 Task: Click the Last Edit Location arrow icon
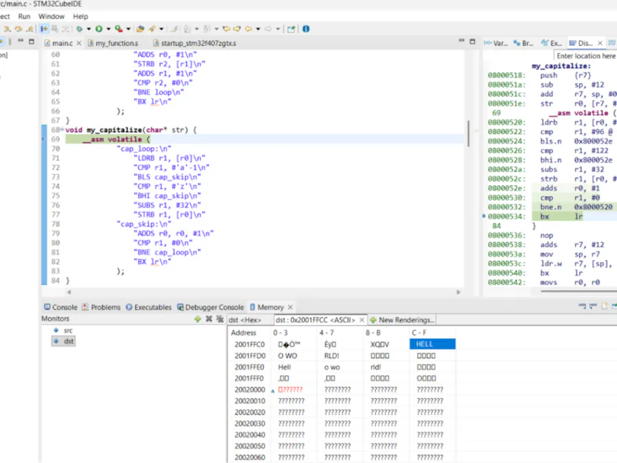(226, 29)
